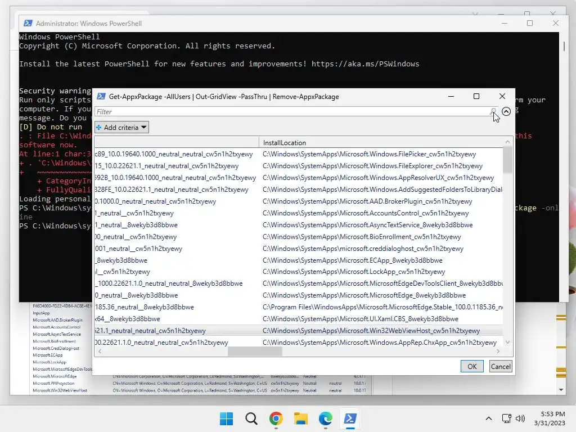This screenshot has height=432, width=576.
Task: Select the Microsoft.Windows.FileExplorer row
Action: [x=298, y=166]
